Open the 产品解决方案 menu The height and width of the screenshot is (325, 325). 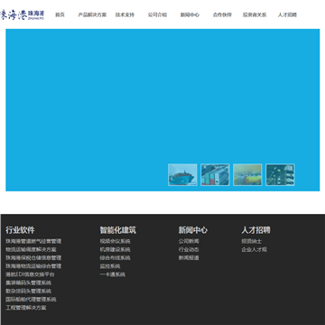pyautogui.click(x=92, y=14)
